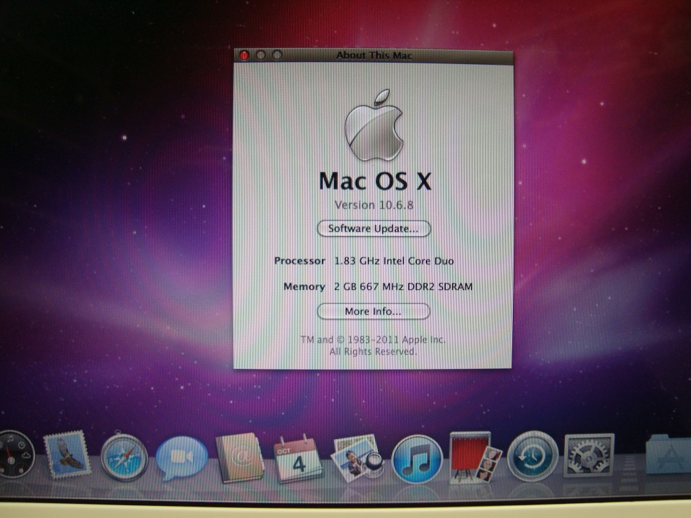
Task: Start iChat from the Dock
Action: click(182, 458)
